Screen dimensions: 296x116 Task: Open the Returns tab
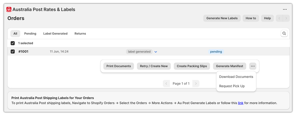click(80, 33)
